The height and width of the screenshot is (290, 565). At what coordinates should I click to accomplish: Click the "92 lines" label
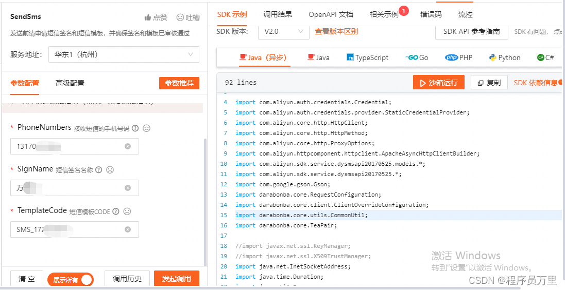pos(241,83)
